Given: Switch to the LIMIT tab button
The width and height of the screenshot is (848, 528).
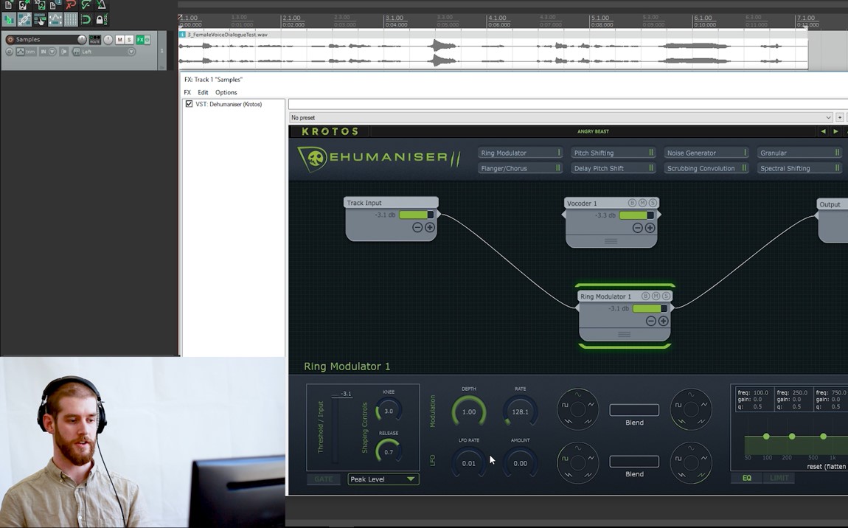Looking at the screenshot, I should pyautogui.click(x=779, y=478).
